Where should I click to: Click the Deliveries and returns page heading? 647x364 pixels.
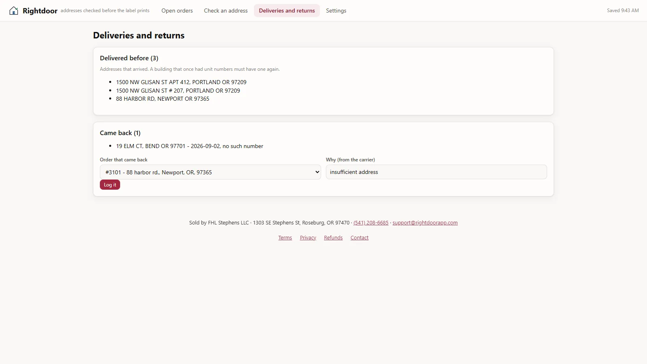[139, 36]
